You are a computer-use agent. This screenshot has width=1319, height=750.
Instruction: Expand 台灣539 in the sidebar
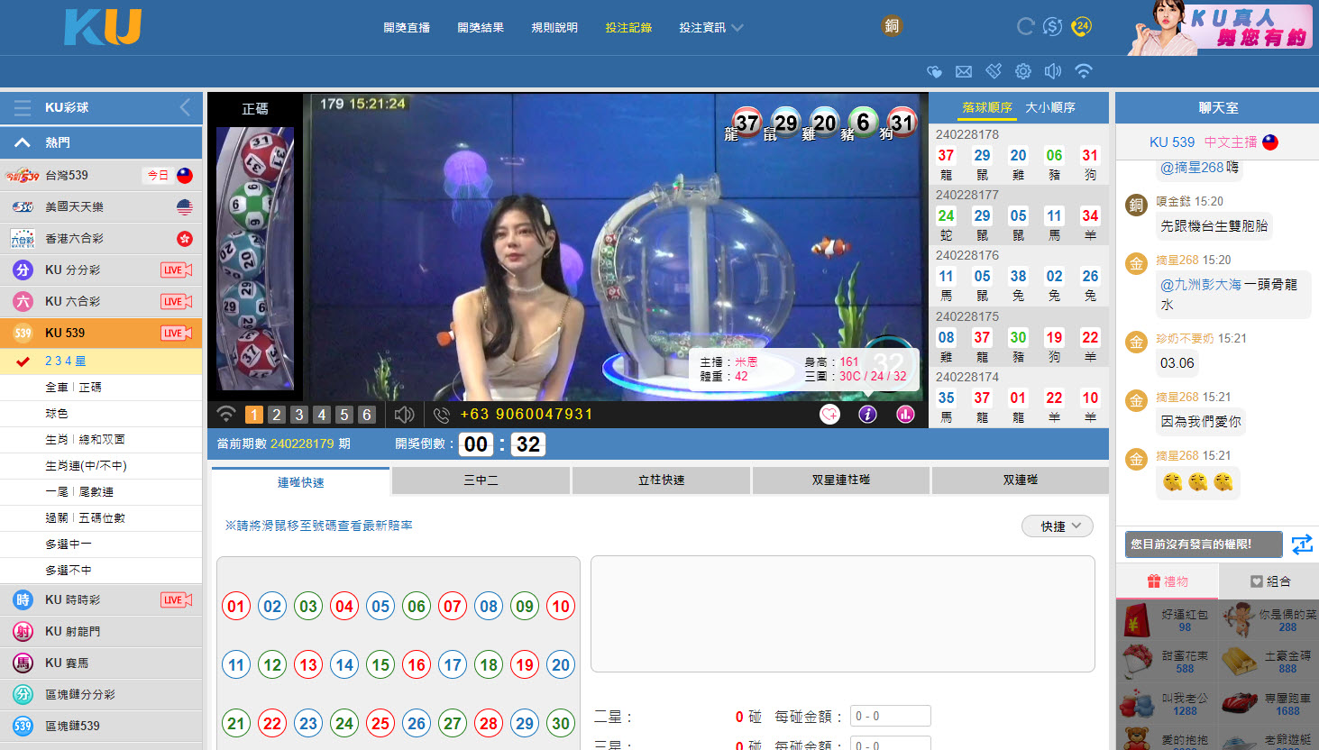101,175
